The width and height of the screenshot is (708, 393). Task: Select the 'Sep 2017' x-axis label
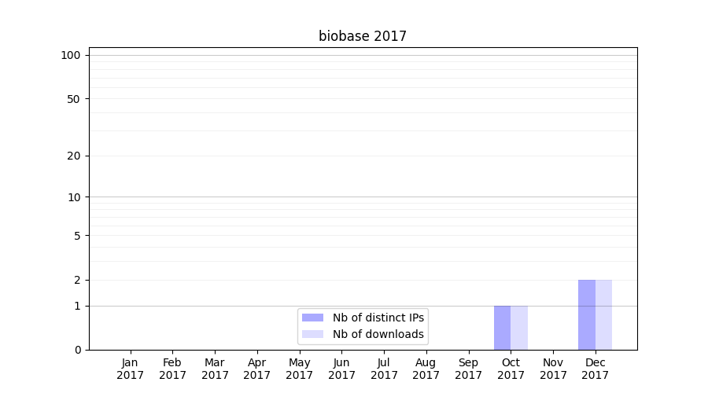[468, 369]
